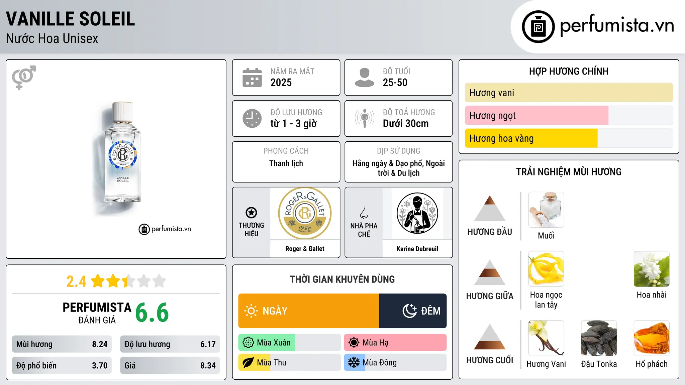Click the spring flower season icon
The height and width of the screenshot is (385, 685).
tap(248, 343)
